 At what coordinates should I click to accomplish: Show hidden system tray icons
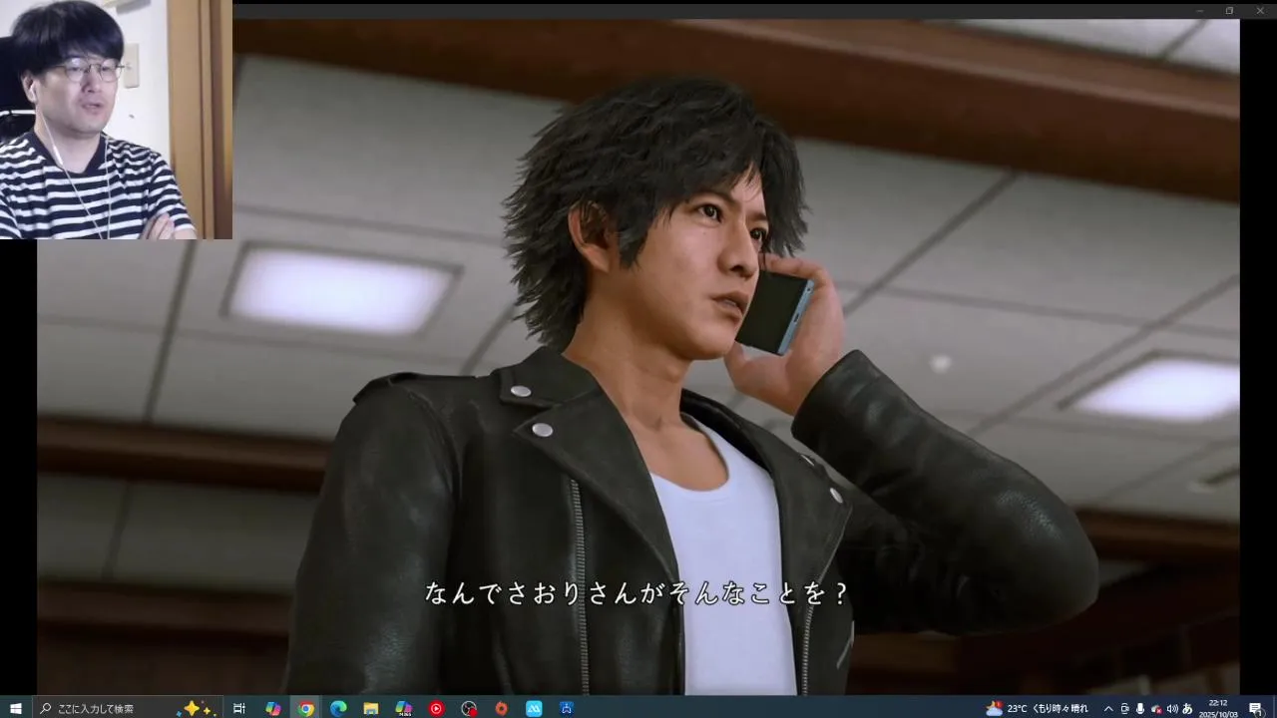click(1108, 708)
